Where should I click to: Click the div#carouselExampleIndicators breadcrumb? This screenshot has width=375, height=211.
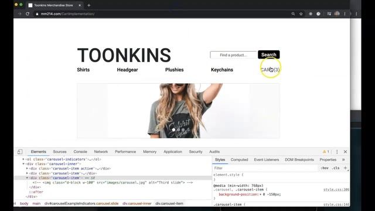point(81,203)
